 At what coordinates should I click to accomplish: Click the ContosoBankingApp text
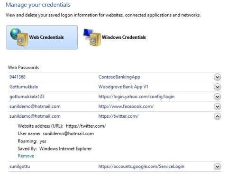[119, 77]
